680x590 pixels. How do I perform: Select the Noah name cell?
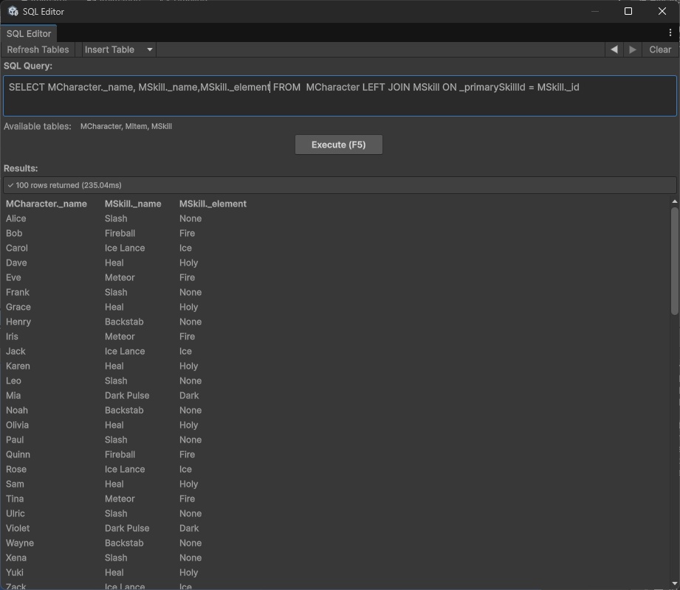pos(17,410)
